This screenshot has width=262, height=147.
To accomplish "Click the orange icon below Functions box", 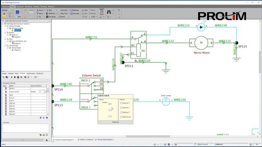I will (41, 135).
